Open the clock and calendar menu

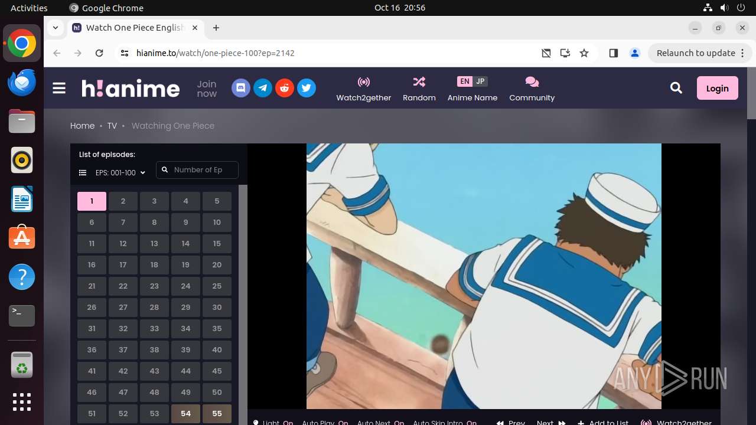(x=400, y=8)
